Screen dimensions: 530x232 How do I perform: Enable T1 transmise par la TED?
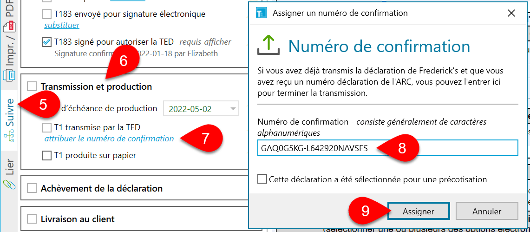point(47,127)
